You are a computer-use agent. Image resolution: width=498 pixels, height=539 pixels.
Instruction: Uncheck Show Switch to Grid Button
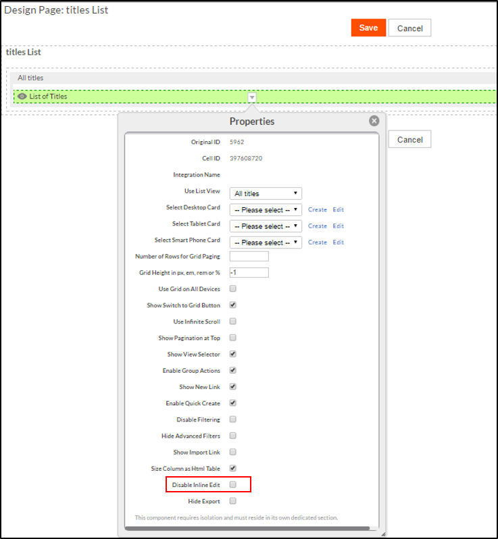tap(233, 305)
